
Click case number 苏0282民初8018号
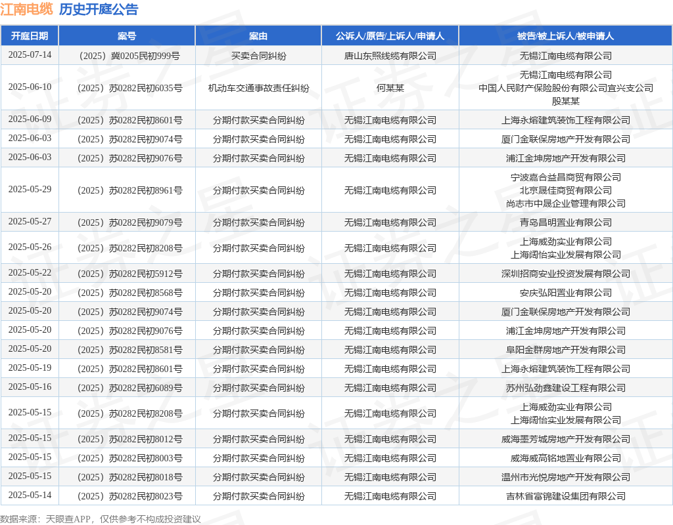pos(129,477)
